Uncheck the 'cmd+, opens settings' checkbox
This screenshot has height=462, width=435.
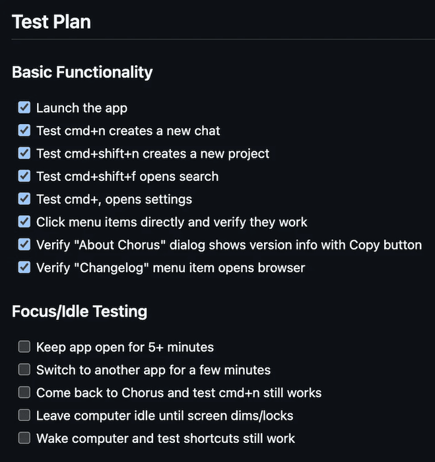click(x=24, y=199)
